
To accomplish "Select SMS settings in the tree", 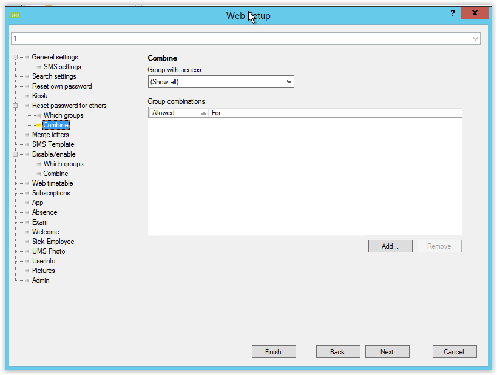I will point(62,67).
